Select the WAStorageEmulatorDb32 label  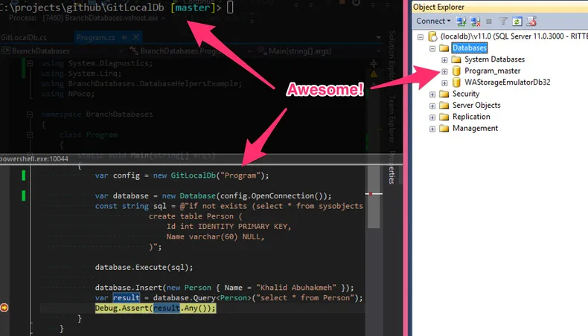click(508, 82)
